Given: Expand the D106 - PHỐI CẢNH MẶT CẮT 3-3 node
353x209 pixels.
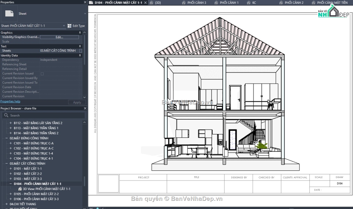Looking at the screenshot, I should (11, 199).
